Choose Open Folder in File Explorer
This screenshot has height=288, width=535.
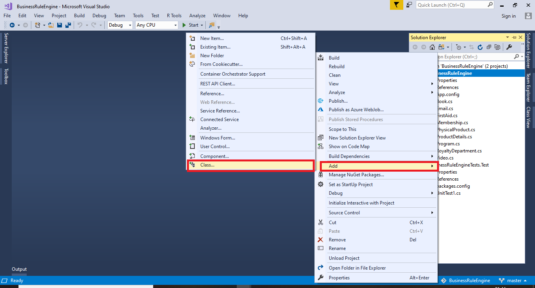[x=376, y=268]
